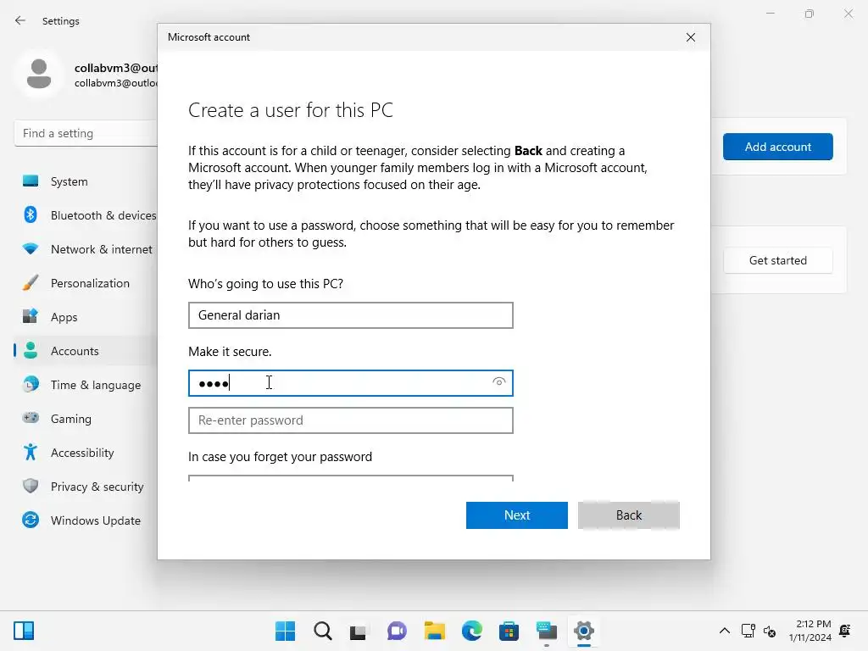The image size is (868, 651).
Task: Open Time & language globe clock icon
Action: click(31, 384)
